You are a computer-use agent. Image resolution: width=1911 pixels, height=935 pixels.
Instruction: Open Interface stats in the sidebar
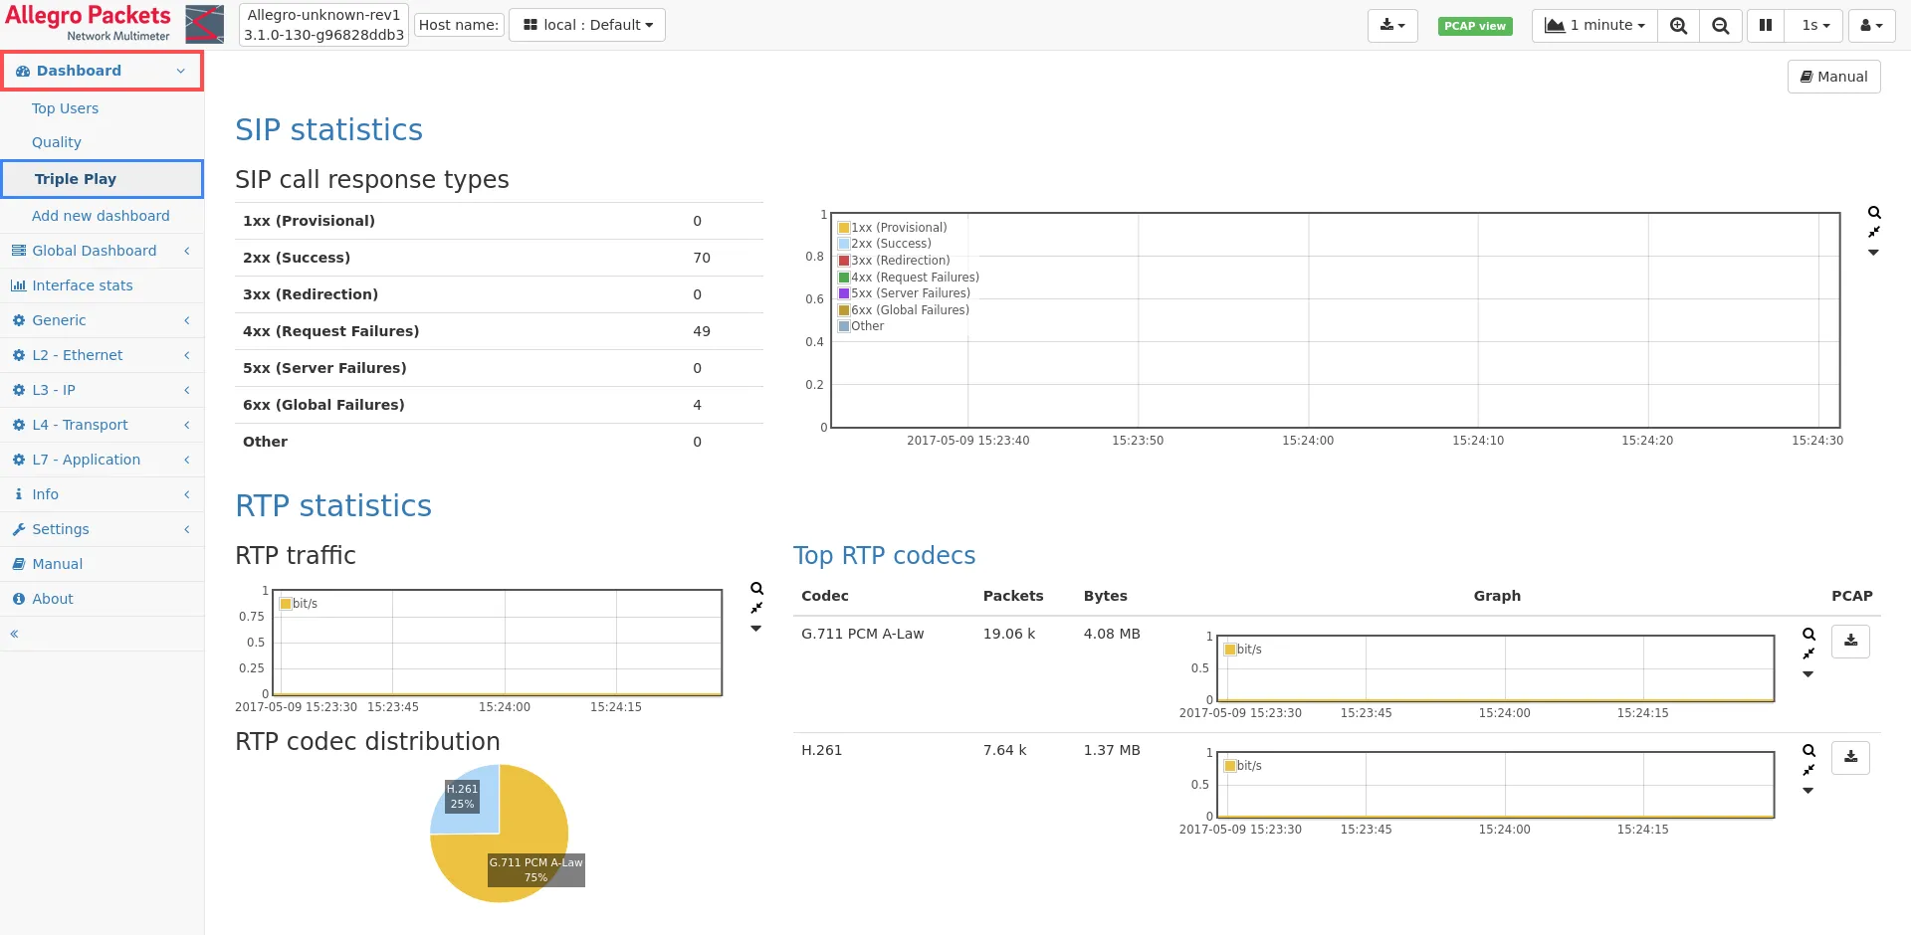click(x=82, y=285)
